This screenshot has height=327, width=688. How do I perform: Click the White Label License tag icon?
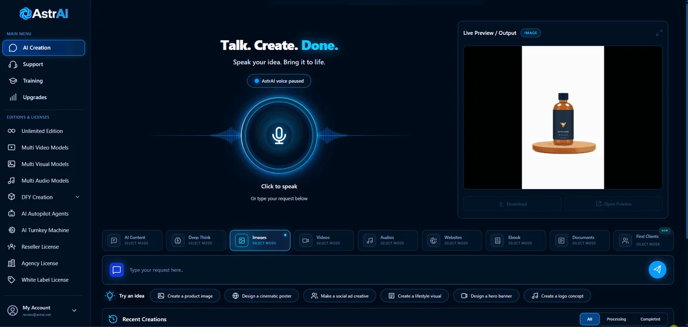click(11, 280)
